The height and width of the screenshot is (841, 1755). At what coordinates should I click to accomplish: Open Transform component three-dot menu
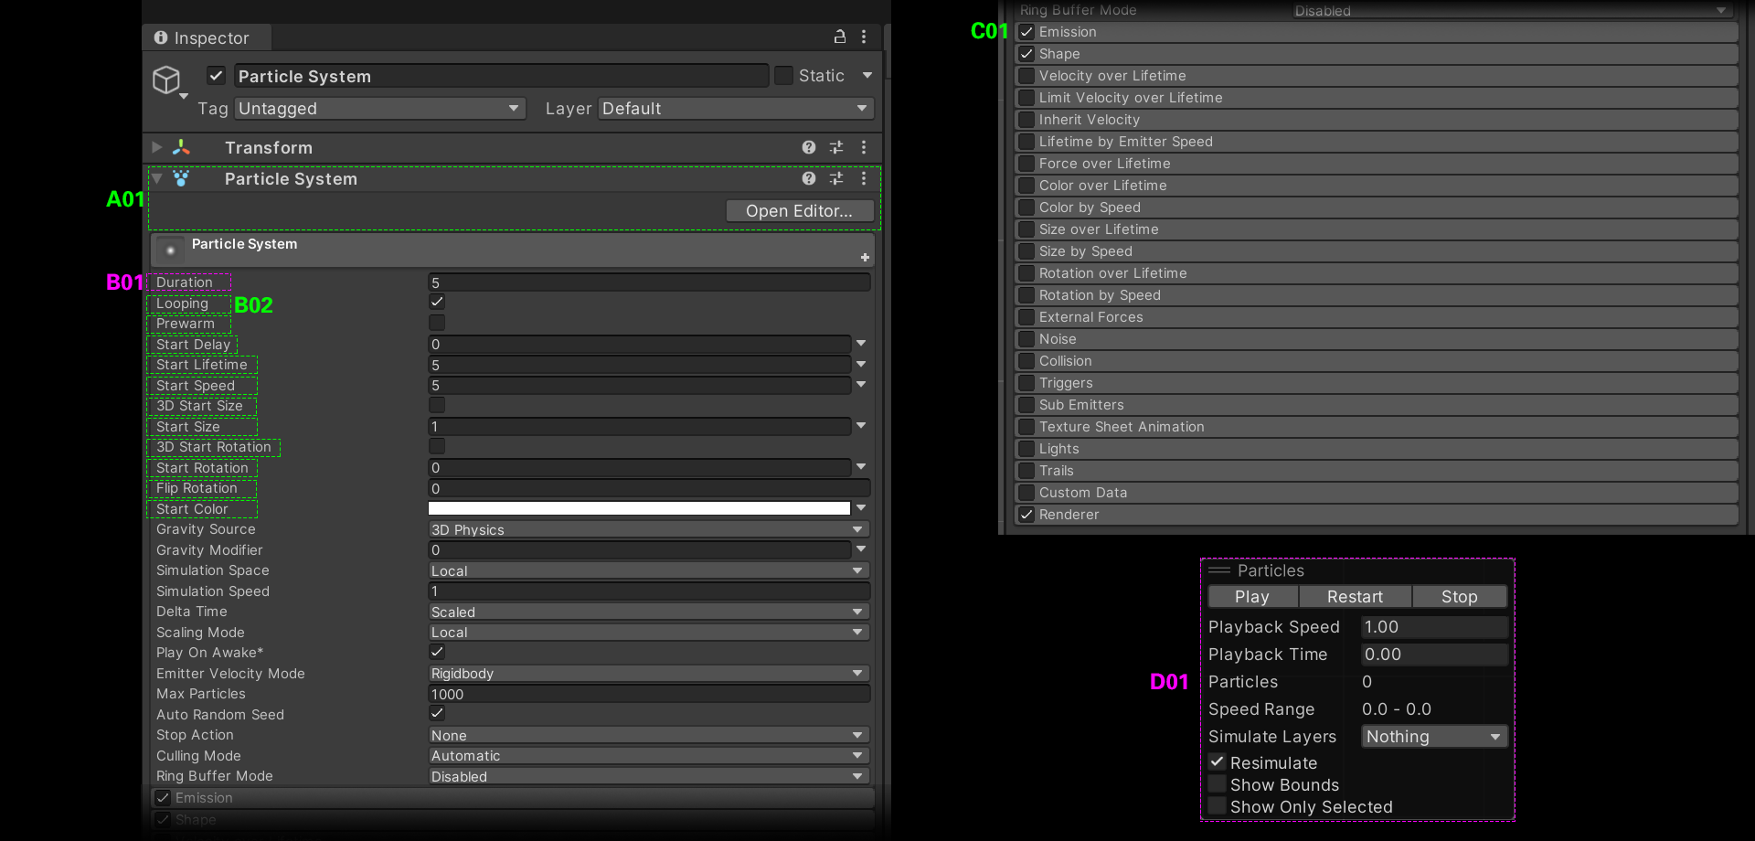864,147
